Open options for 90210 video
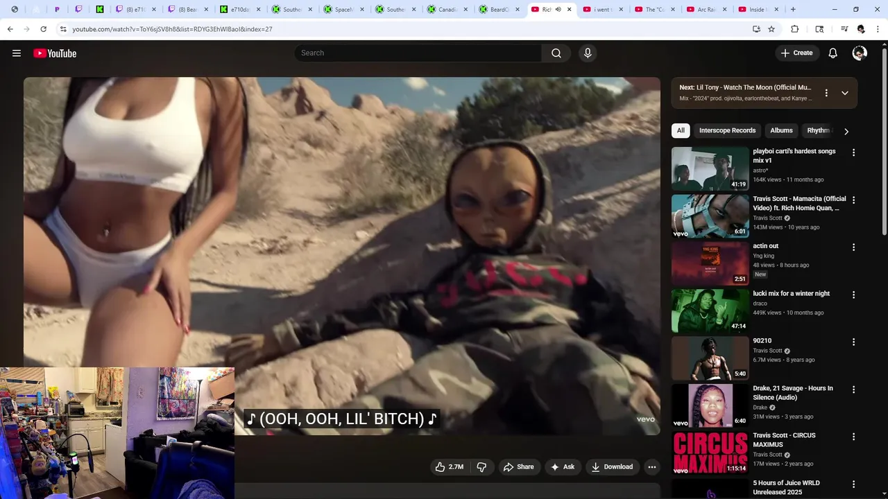 pos(853,342)
